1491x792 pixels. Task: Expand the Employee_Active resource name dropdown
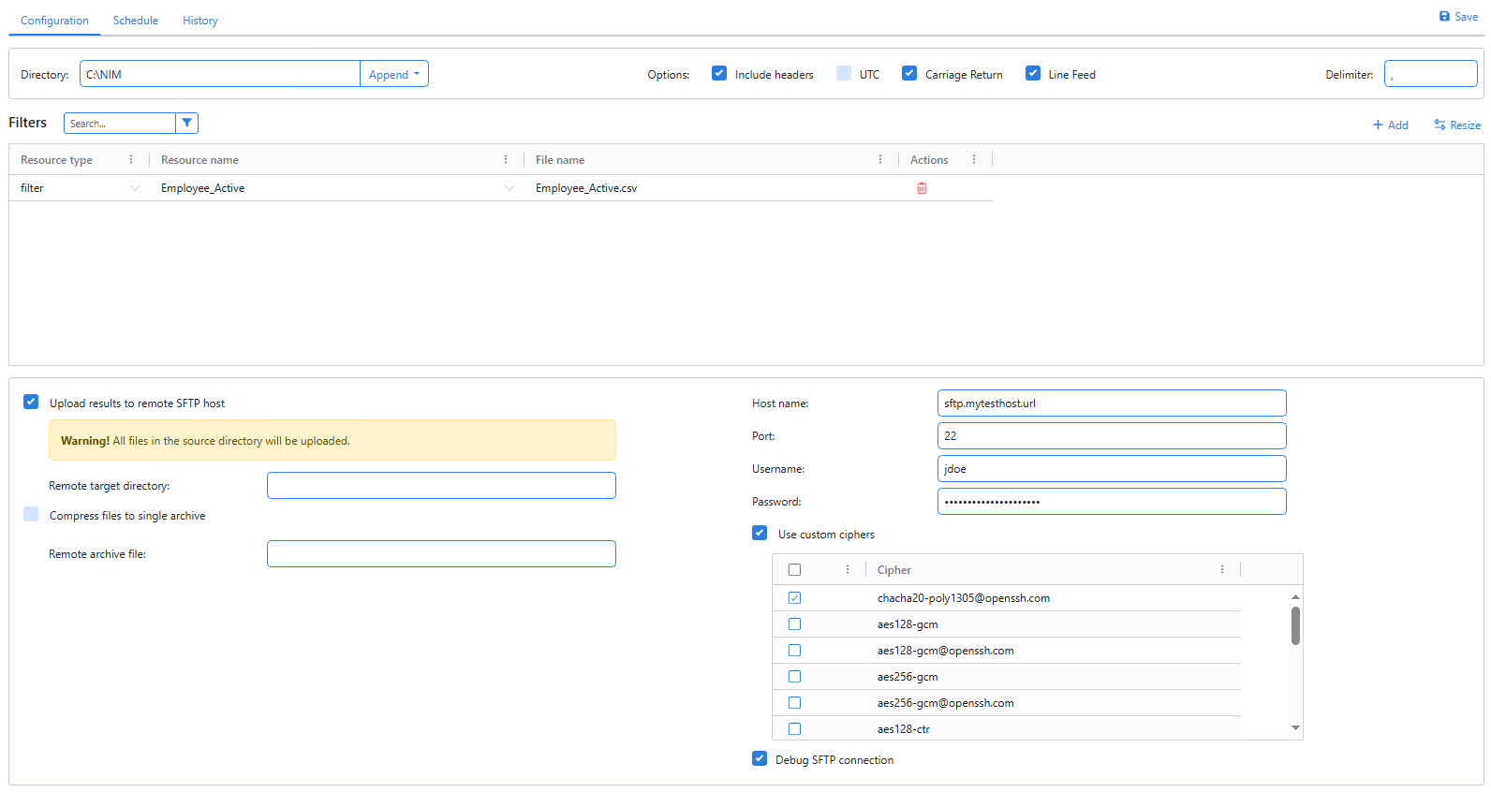coord(509,188)
